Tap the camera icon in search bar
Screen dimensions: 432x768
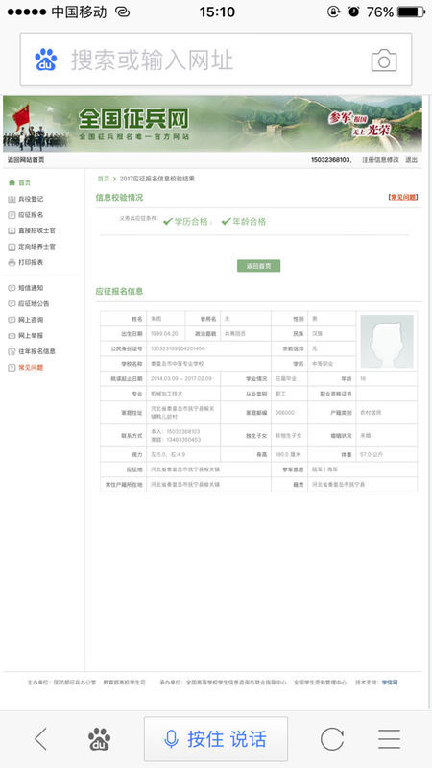(x=384, y=60)
